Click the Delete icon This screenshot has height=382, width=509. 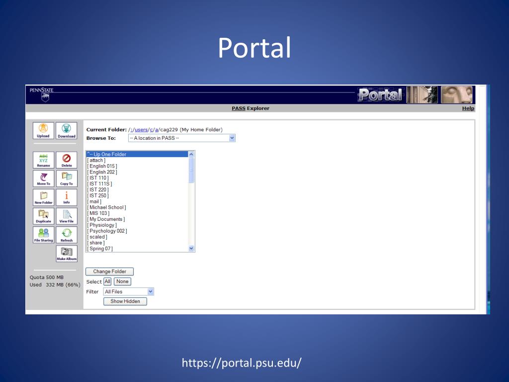67,160
